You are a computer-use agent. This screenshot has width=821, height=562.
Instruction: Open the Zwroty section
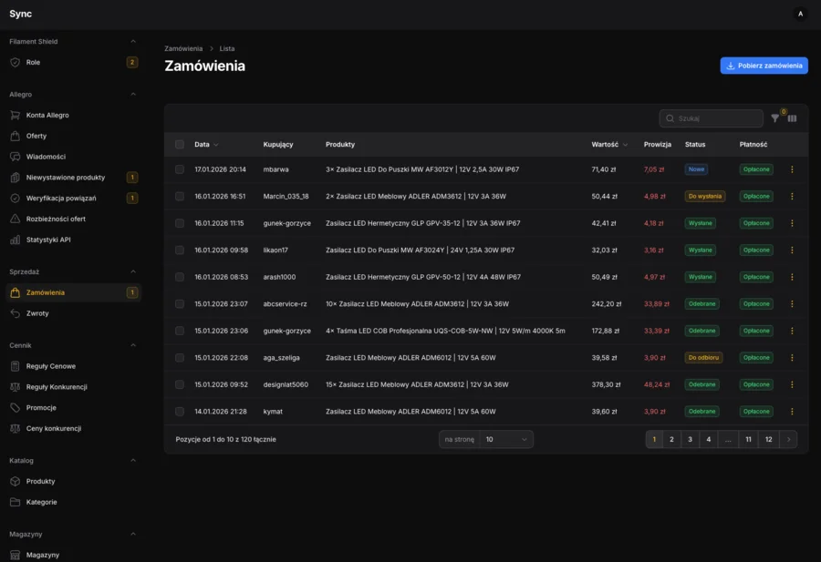click(x=36, y=312)
